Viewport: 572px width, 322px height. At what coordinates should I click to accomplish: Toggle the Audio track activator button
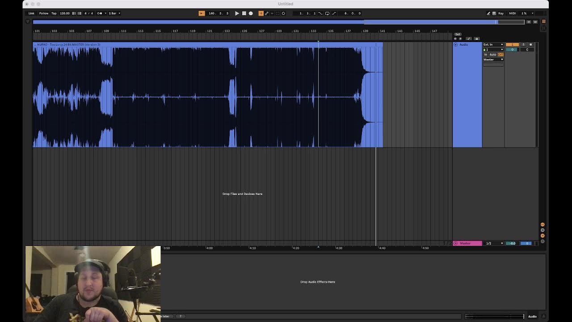click(x=512, y=45)
